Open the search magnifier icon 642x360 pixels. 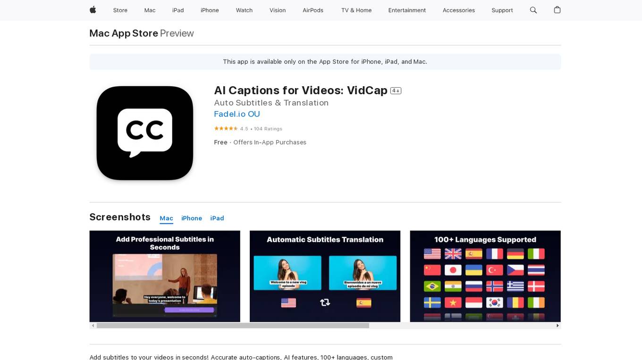[533, 10]
